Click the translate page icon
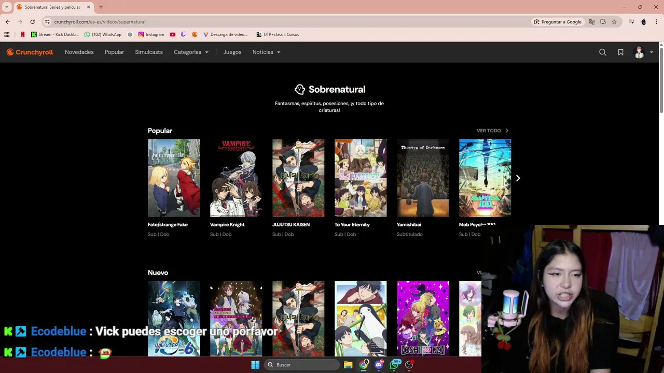 592,22
